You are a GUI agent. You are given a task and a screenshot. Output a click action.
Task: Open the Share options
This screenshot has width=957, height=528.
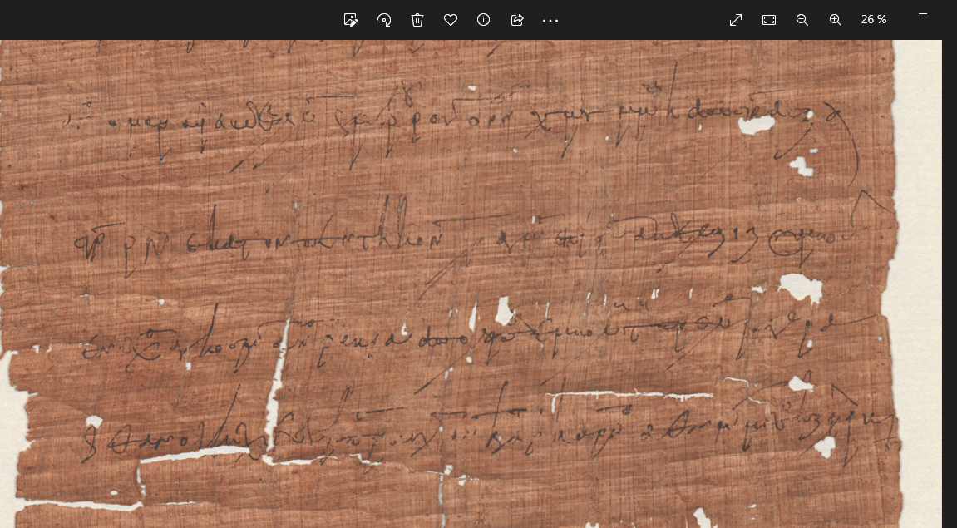pos(517,20)
